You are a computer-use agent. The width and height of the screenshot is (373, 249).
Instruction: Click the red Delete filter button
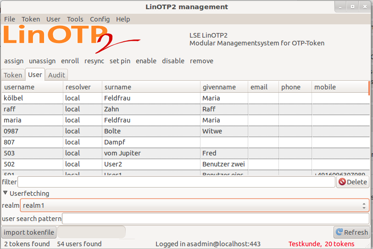(353, 182)
